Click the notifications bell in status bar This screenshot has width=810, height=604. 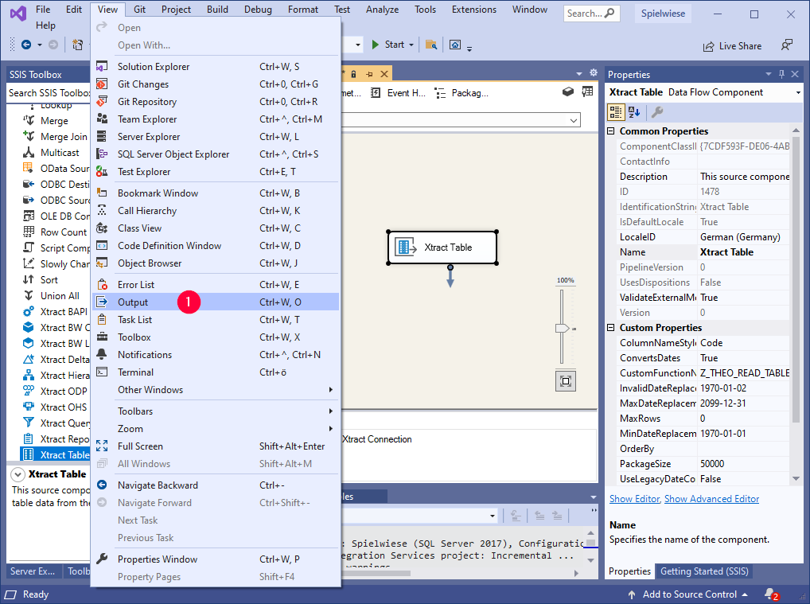click(769, 594)
